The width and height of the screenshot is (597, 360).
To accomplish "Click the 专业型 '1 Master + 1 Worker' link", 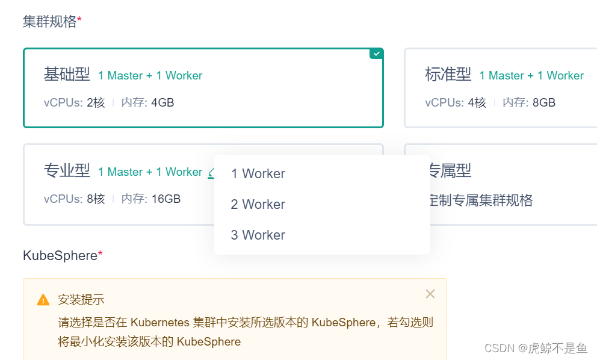I will click(x=150, y=172).
